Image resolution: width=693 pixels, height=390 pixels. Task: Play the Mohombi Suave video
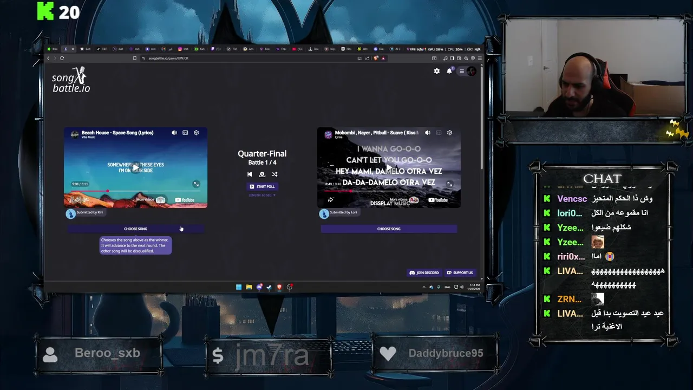(389, 167)
